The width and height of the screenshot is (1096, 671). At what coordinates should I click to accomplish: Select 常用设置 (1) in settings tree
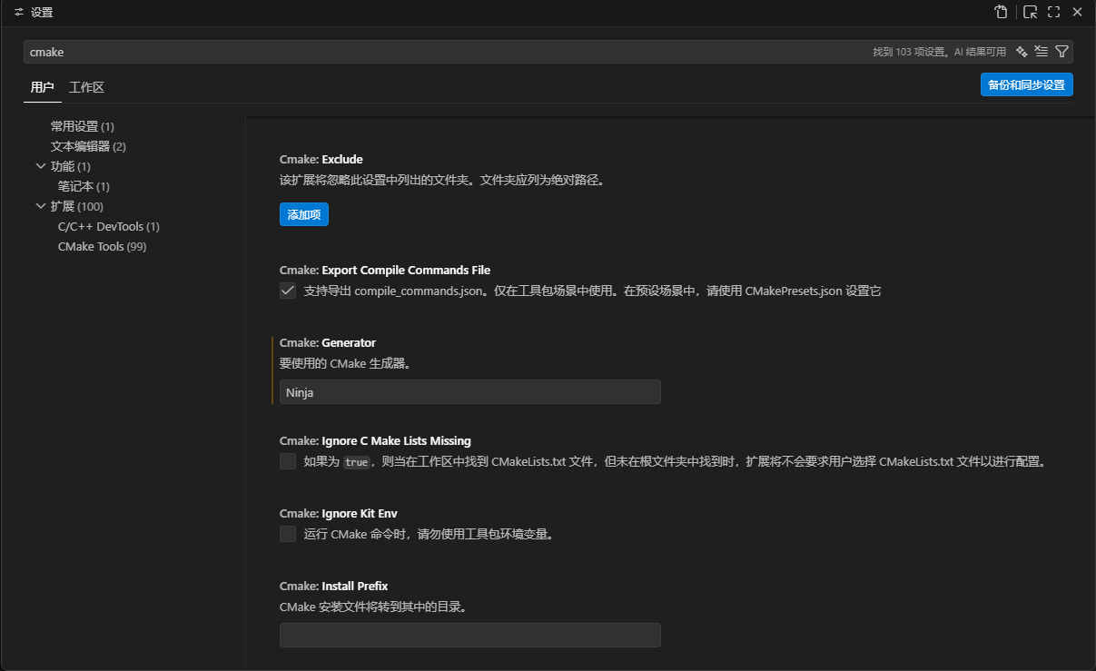tap(82, 126)
